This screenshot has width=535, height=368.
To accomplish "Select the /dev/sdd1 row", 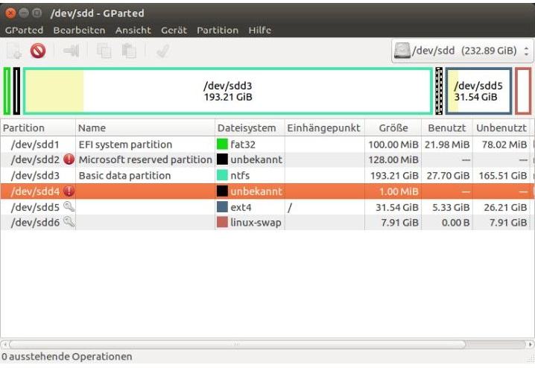I will (x=267, y=145).
